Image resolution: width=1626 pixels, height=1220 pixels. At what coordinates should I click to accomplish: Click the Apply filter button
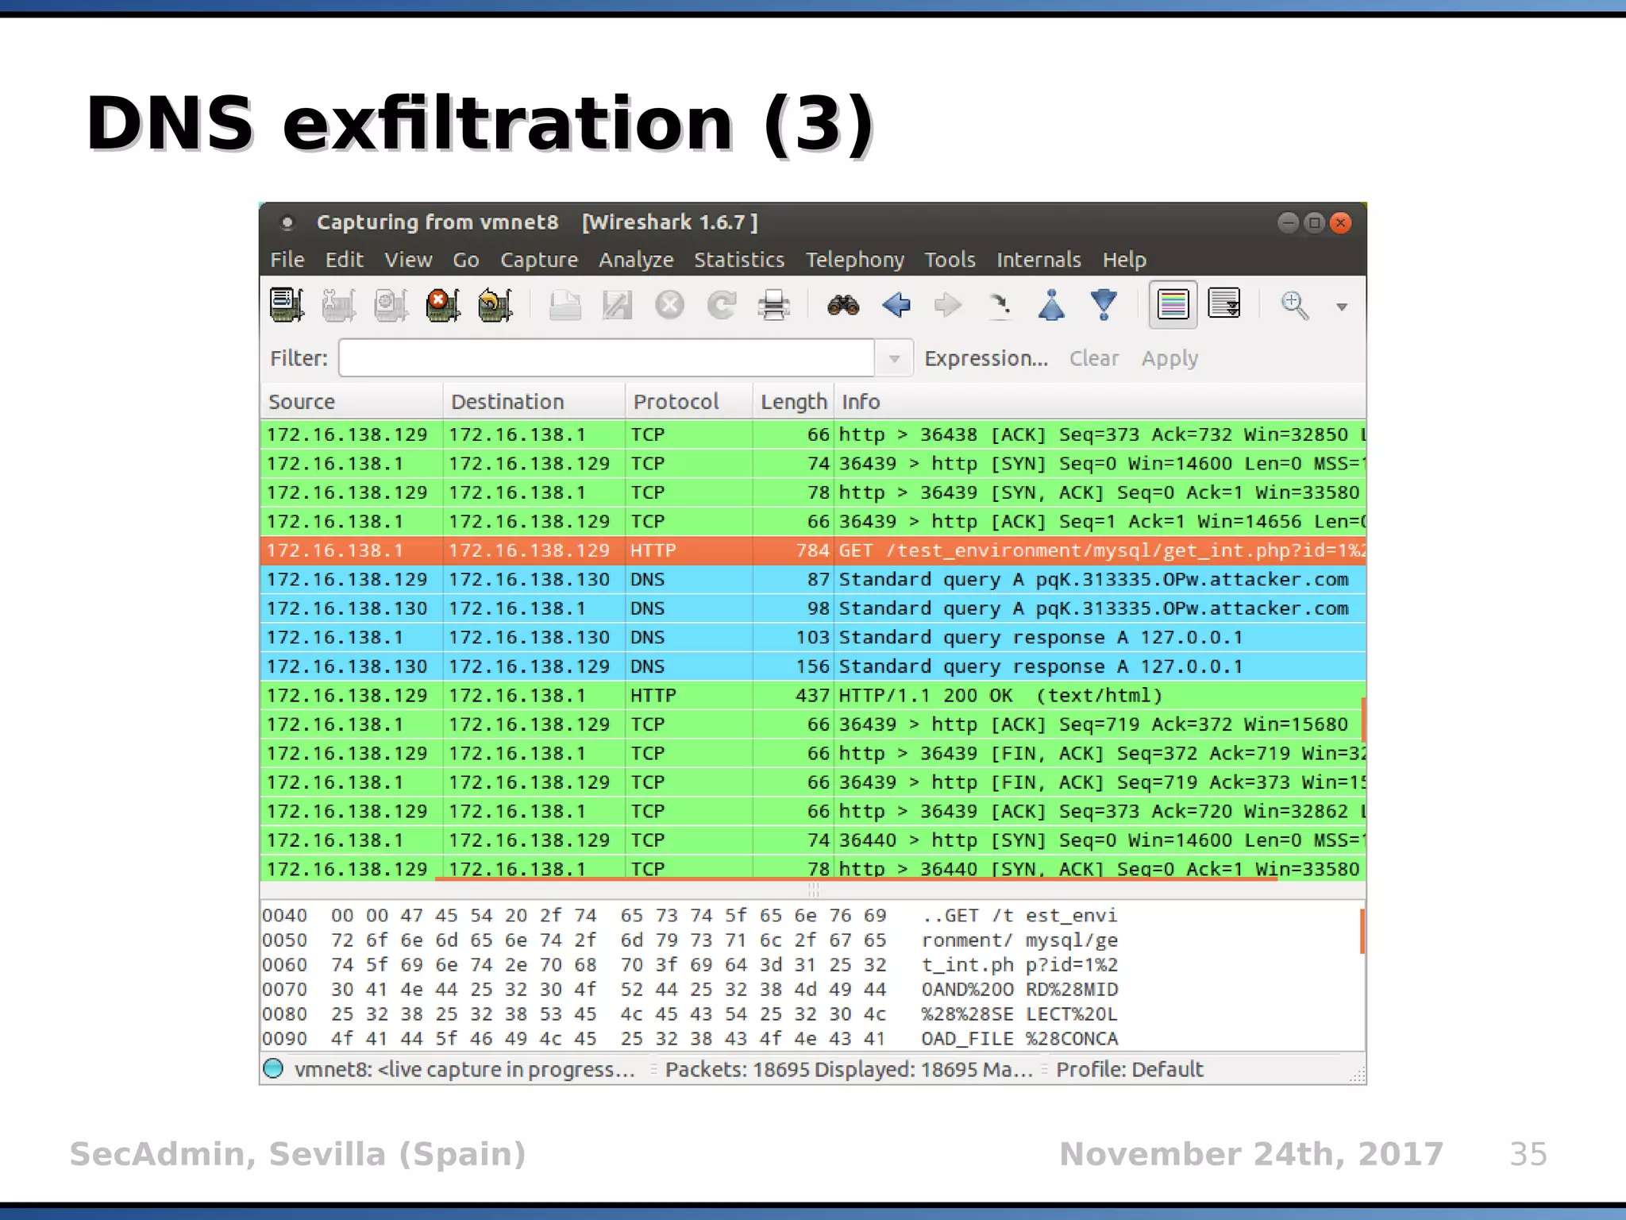1169,359
